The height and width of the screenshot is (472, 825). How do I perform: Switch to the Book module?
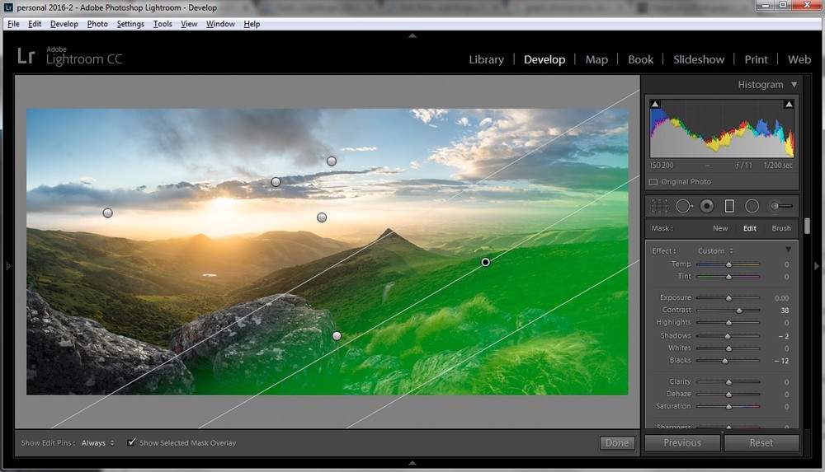tap(640, 59)
